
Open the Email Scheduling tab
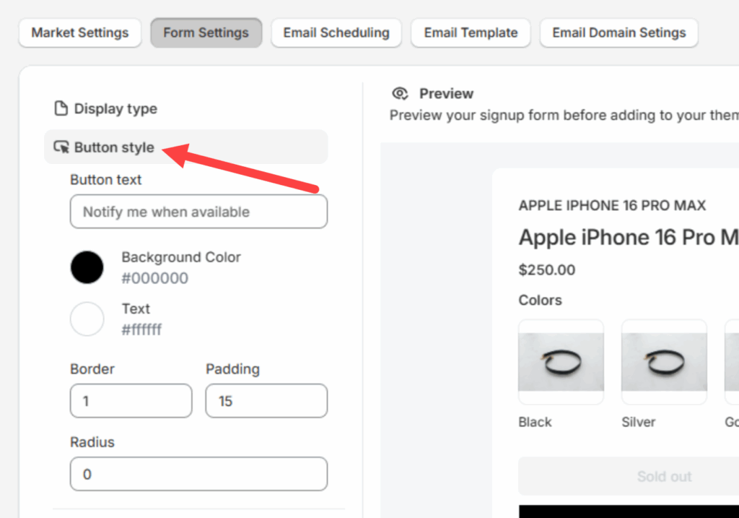pos(336,33)
